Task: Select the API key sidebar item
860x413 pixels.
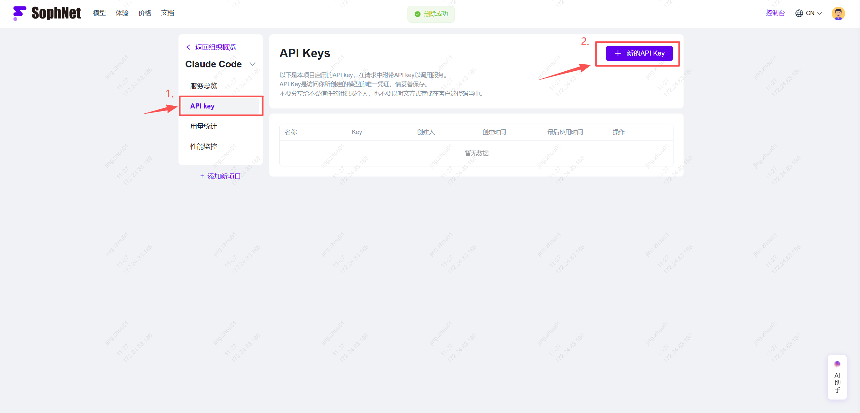Action: click(x=202, y=106)
